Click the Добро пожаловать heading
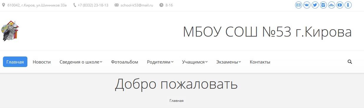This screenshot has width=364, height=108. [176, 84]
